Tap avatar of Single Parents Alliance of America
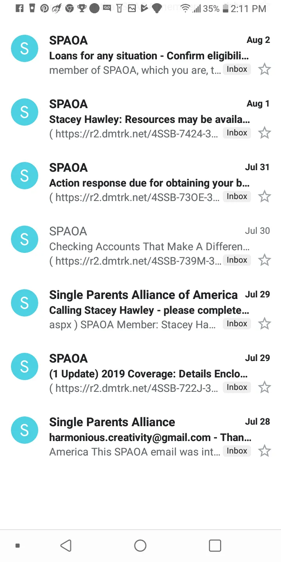Viewport: 281px width, 562px height. [24, 303]
